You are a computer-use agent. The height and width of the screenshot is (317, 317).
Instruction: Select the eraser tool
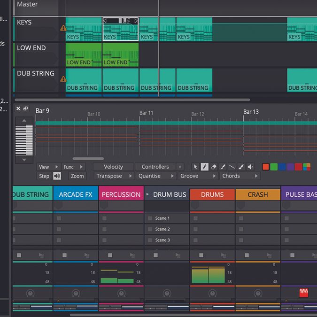pos(214,167)
